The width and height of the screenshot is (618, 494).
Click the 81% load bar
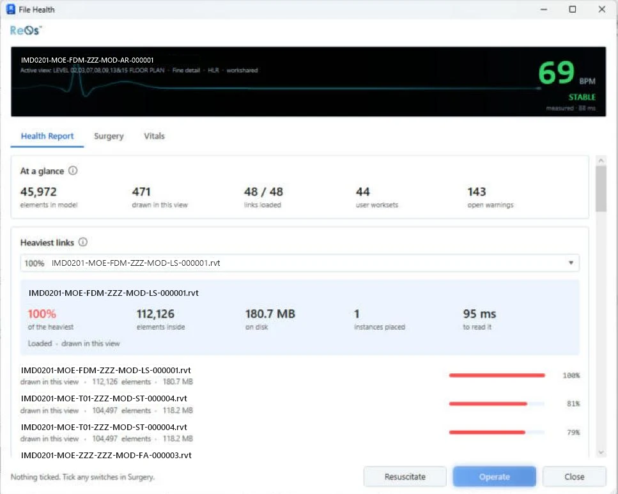coord(497,404)
